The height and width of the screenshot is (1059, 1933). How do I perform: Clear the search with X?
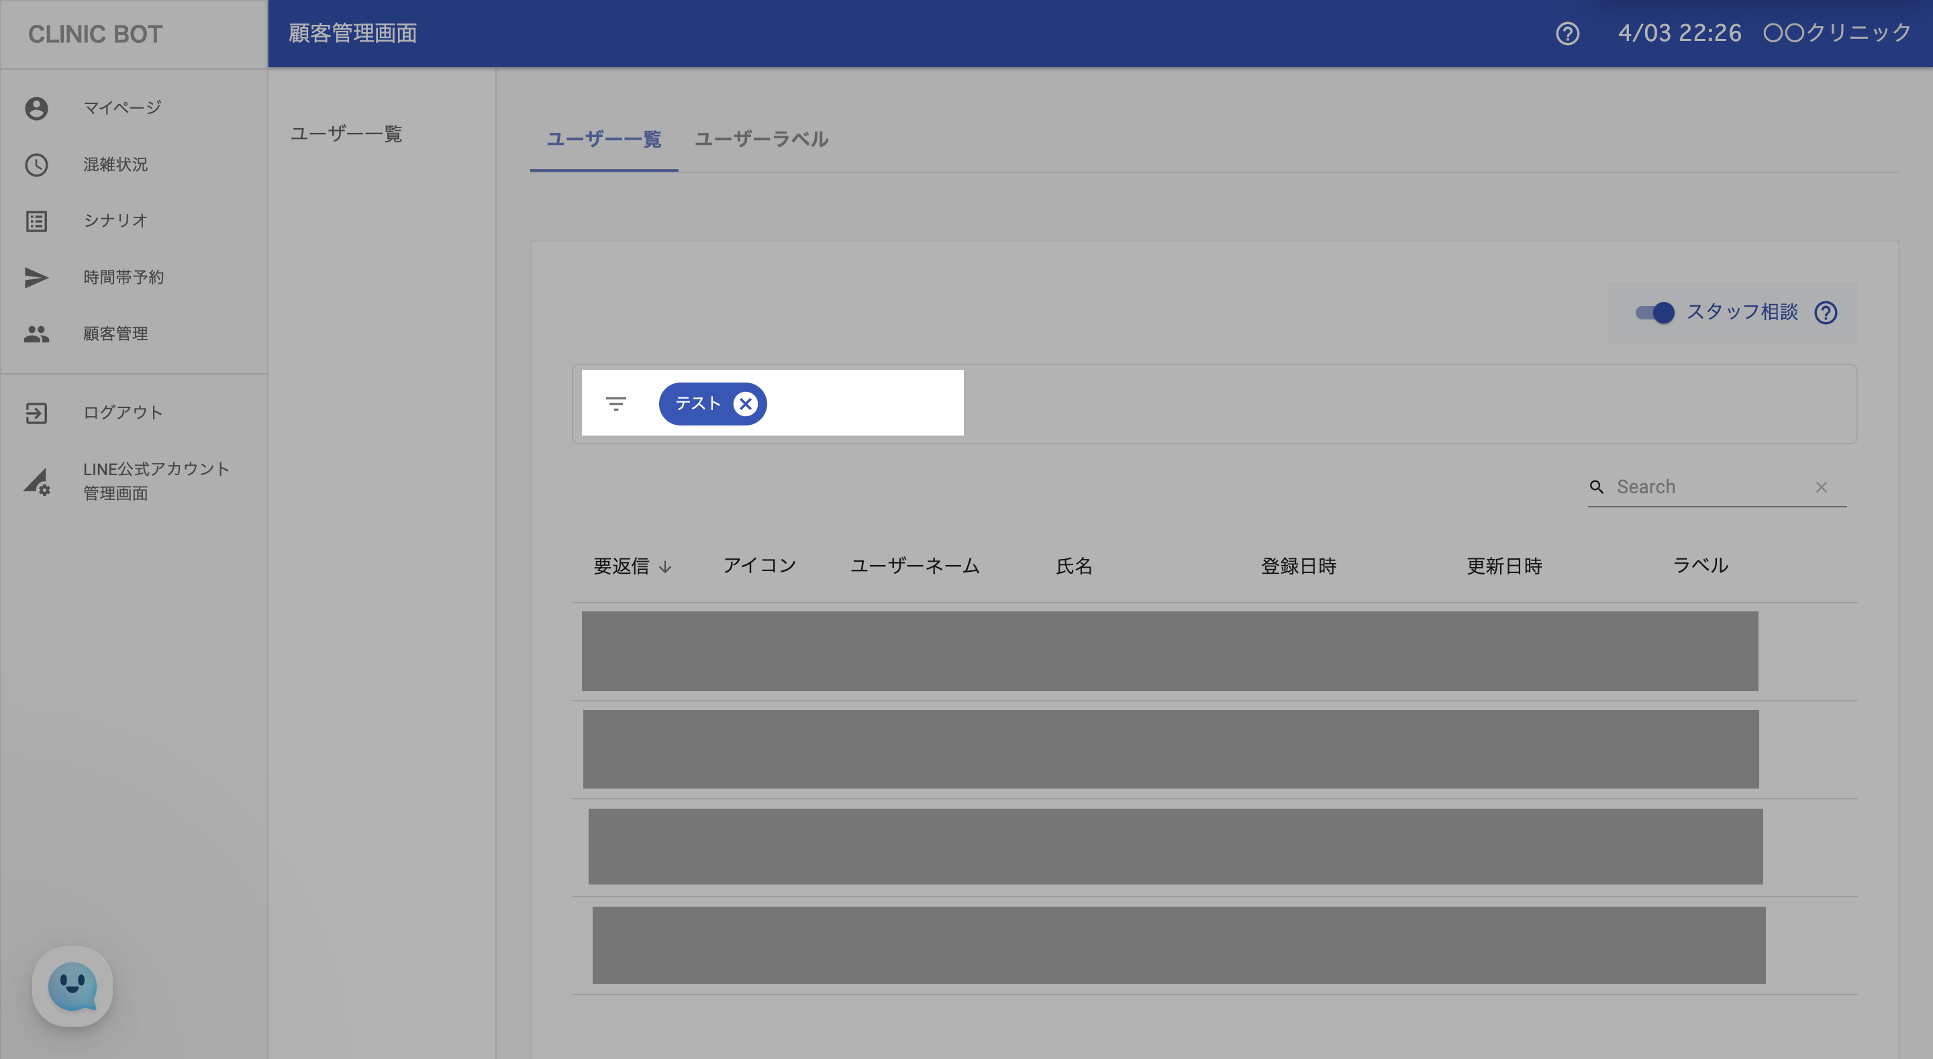(x=1821, y=487)
